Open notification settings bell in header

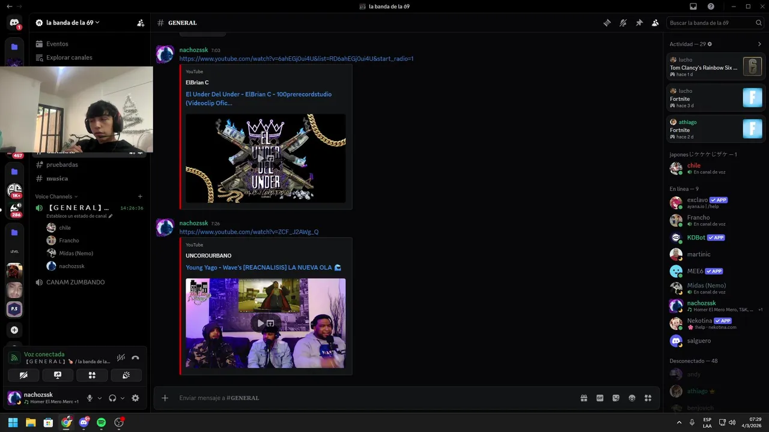pyautogui.click(x=623, y=23)
